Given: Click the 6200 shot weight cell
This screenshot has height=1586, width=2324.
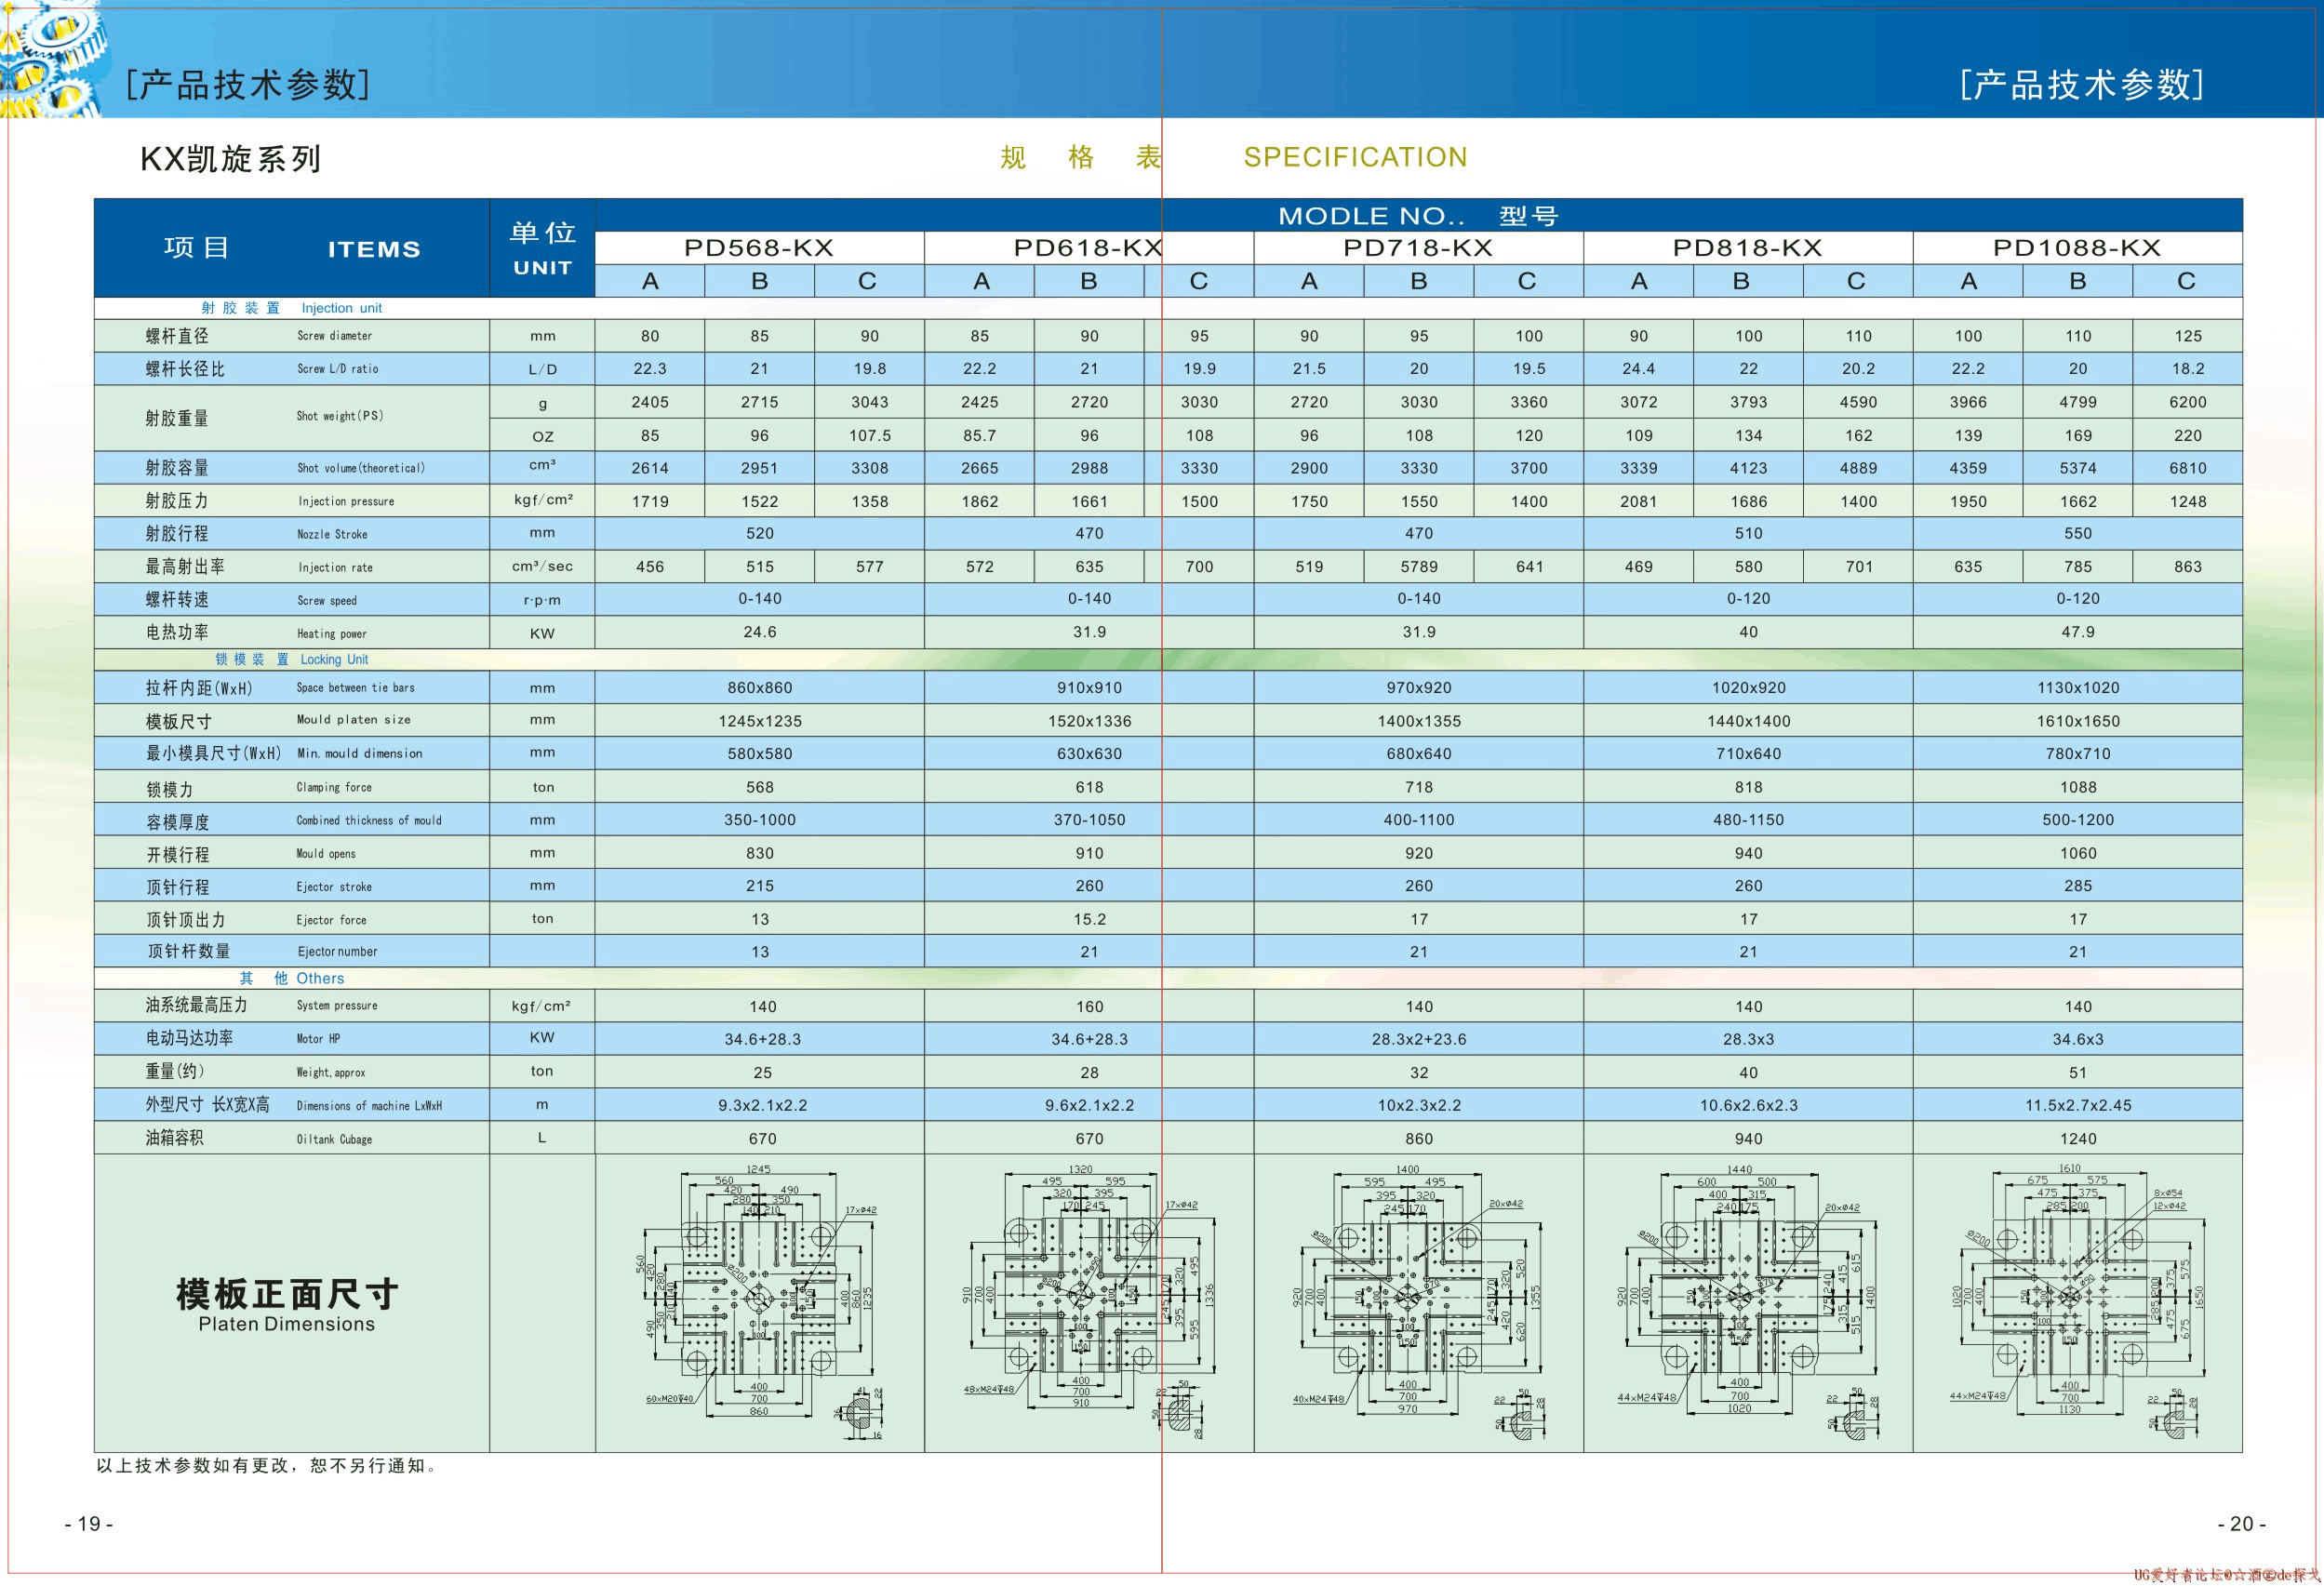Looking at the screenshot, I should (2188, 402).
